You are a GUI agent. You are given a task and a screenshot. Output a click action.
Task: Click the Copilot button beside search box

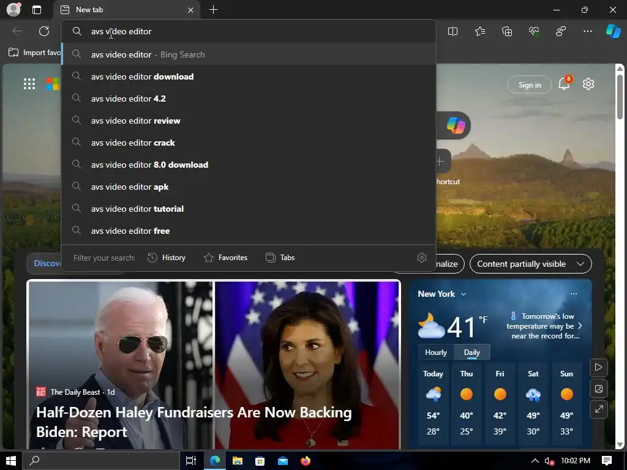coord(456,125)
